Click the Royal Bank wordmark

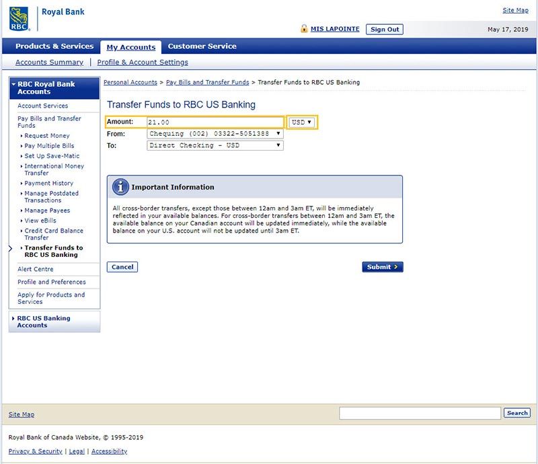63,12
